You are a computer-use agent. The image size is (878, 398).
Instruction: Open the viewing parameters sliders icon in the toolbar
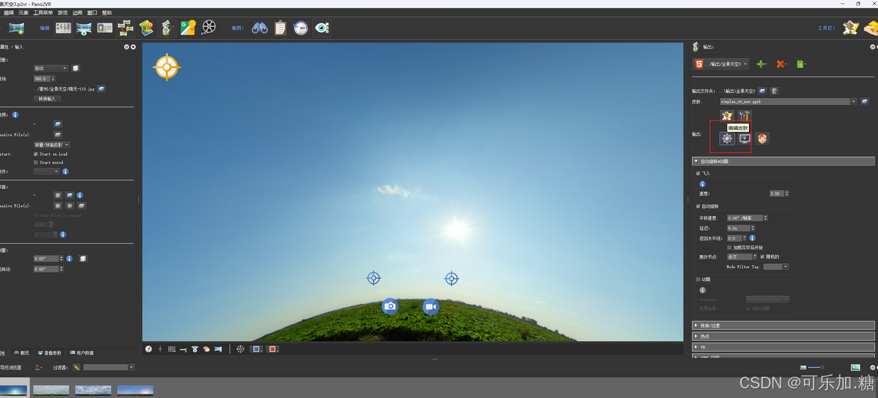click(63, 28)
